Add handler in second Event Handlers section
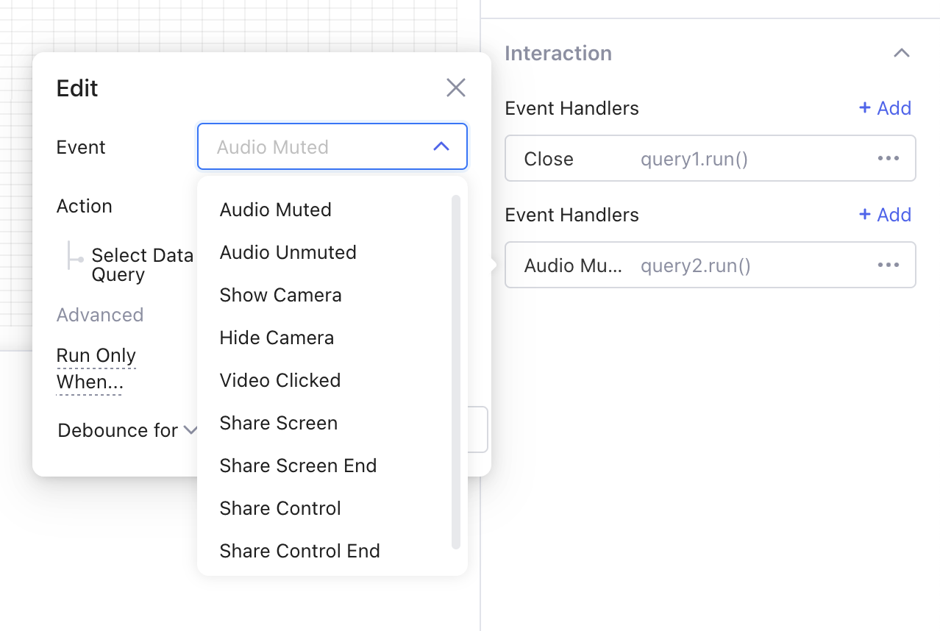940x631 pixels. click(885, 215)
